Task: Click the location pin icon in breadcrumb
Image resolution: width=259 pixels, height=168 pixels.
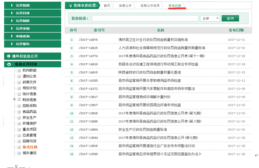Action: (70, 6)
